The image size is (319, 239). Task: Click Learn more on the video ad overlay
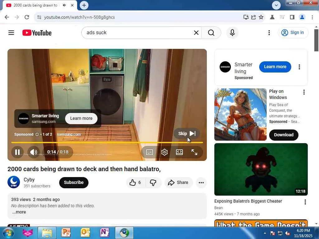[x=81, y=118]
